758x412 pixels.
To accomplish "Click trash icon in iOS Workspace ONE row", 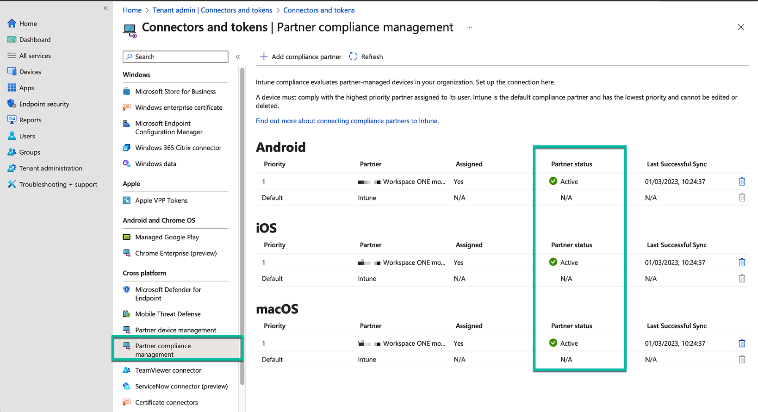I will click(x=742, y=262).
